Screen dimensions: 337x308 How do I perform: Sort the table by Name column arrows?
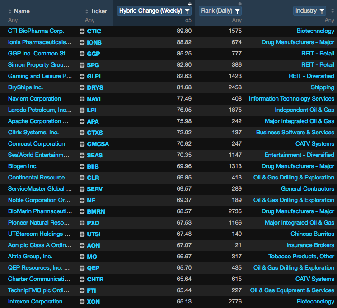coord(10,11)
